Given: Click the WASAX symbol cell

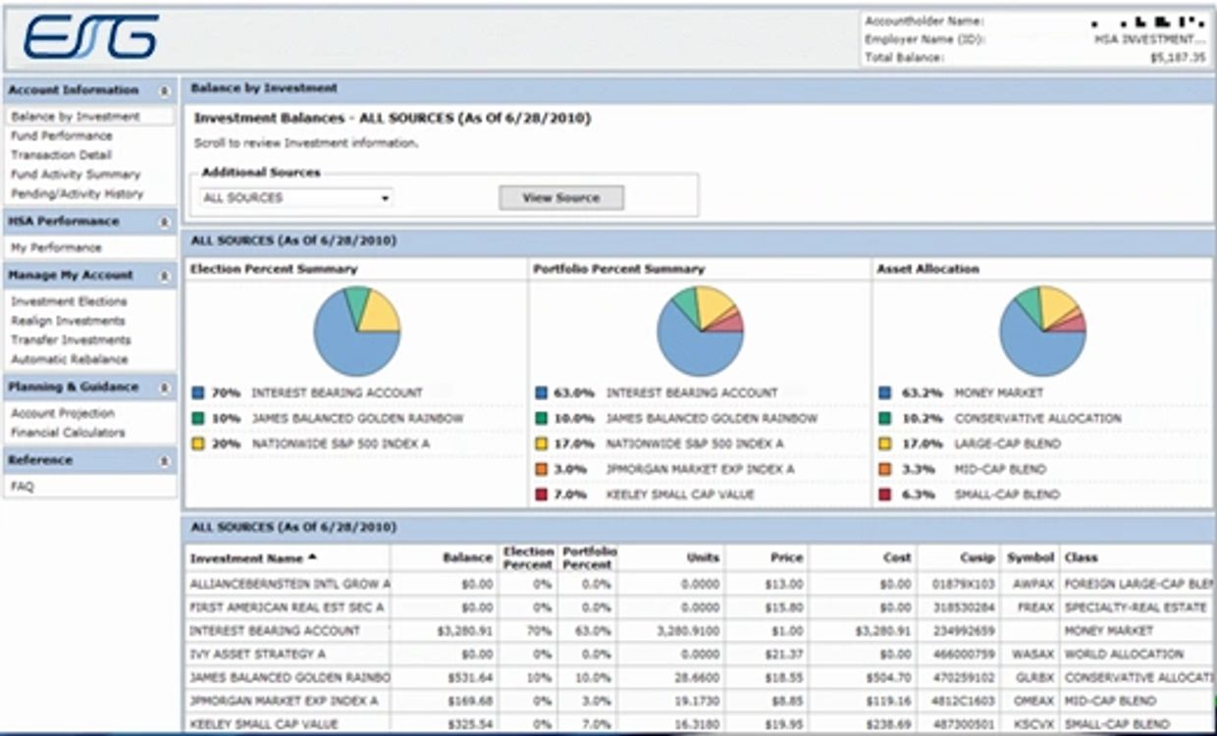Looking at the screenshot, I should pyautogui.click(x=1035, y=655).
